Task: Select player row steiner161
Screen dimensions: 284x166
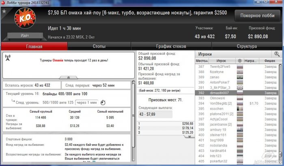Action: [x=237, y=135]
